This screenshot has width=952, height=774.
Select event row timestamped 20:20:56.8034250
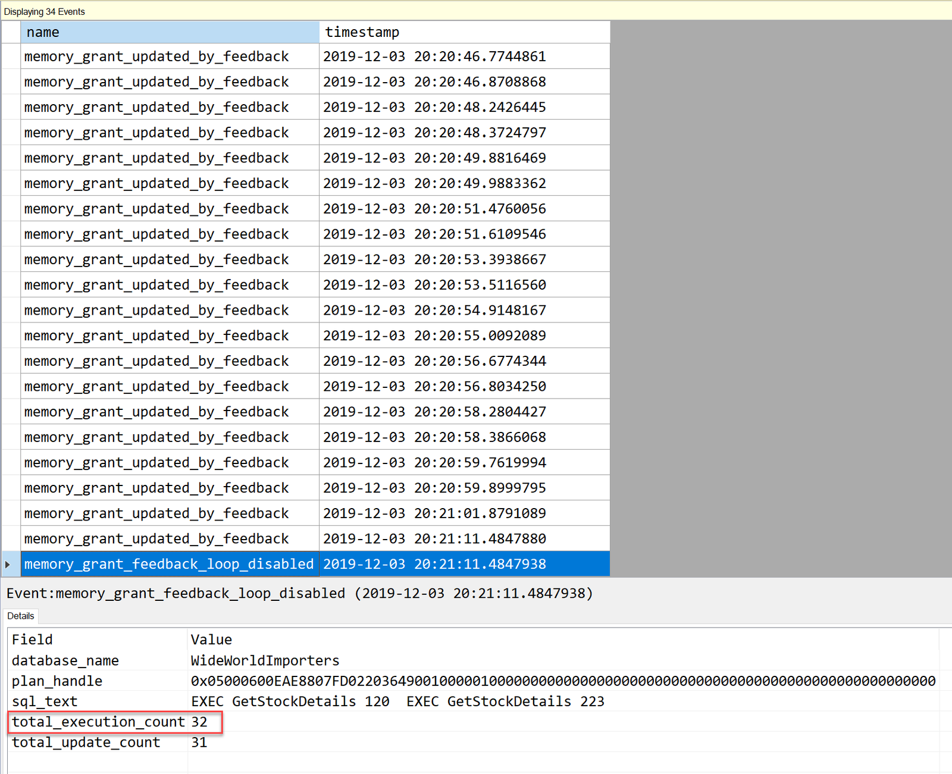click(306, 386)
